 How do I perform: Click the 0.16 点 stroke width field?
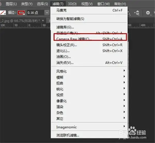pyautogui.click(x=35, y=13)
